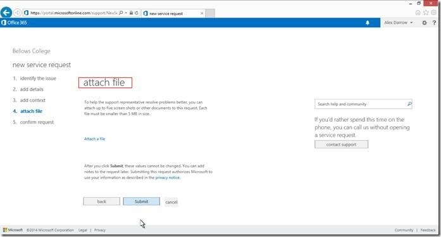This screenshot has height=237, width=441.
Task: Open the Feedback footer link
Action: pyautogui.click(x=428, y=230)
